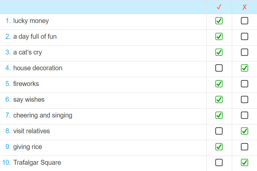Uncheck the X box for visit relatives

245,131
